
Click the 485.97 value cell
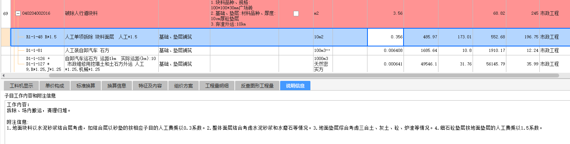421,37
